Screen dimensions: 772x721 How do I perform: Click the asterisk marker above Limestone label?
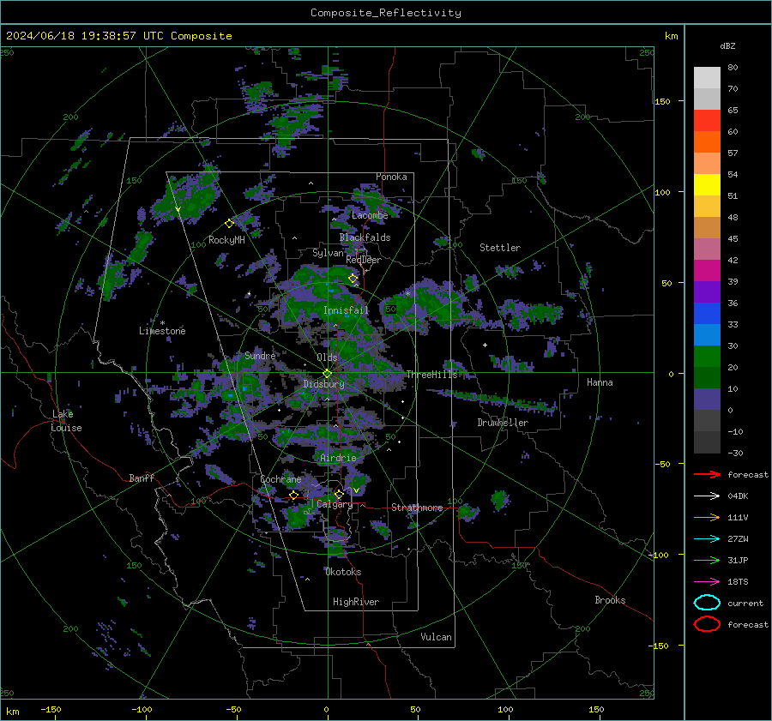click(x=162, y=323)
